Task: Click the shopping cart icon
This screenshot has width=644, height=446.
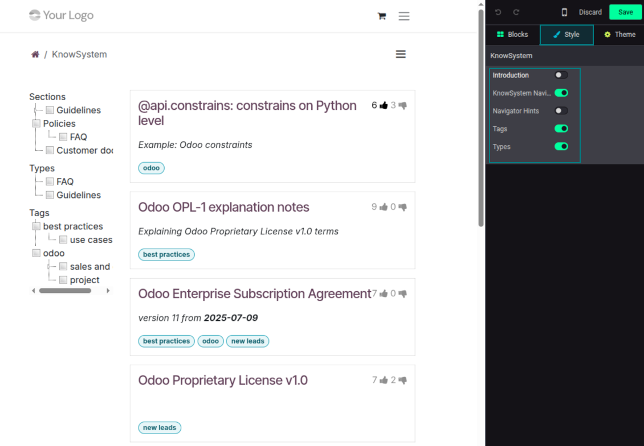Action: (x=382, y=16)
